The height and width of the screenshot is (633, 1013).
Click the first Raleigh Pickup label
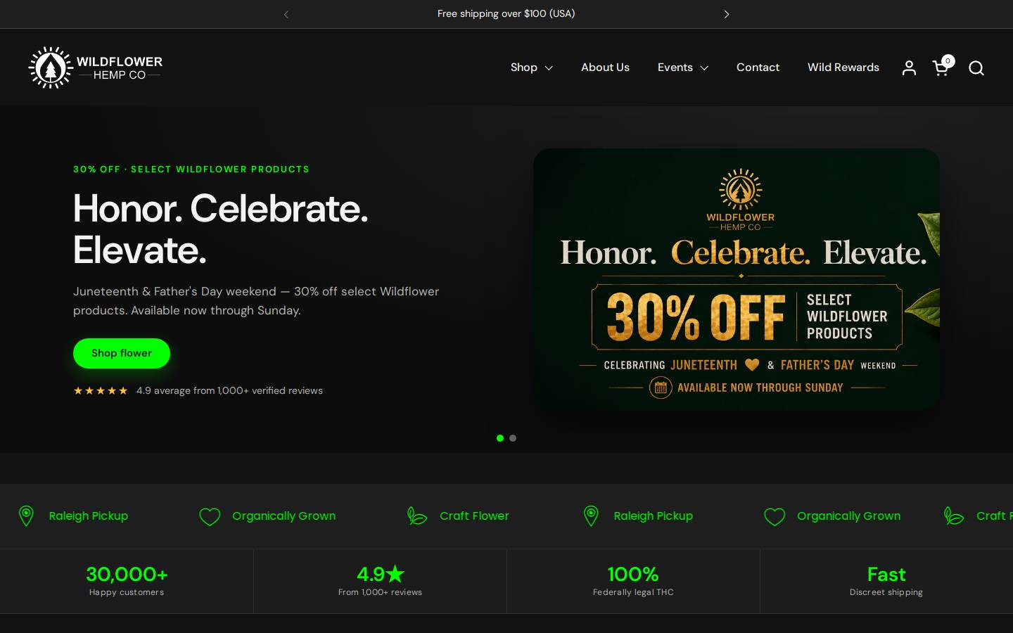point(89,516)
